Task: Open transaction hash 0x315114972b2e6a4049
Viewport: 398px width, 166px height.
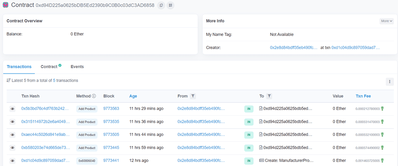Action: coord(45,122)
